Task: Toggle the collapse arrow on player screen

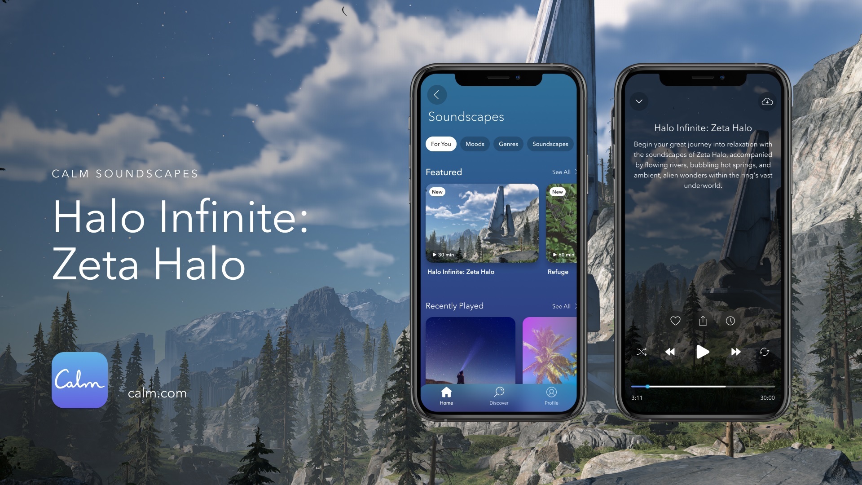Action: pos(639,101)
